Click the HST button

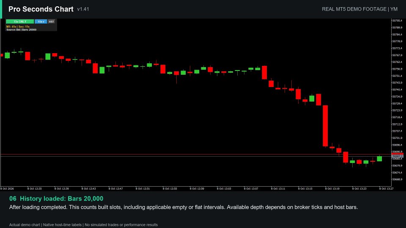pyautogui.click(x=52, y=22)
